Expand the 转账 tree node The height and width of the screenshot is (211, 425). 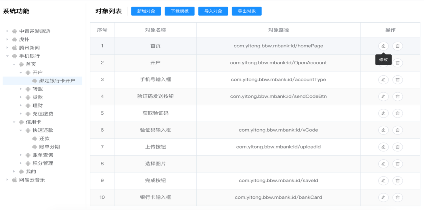tap(21, 89)
